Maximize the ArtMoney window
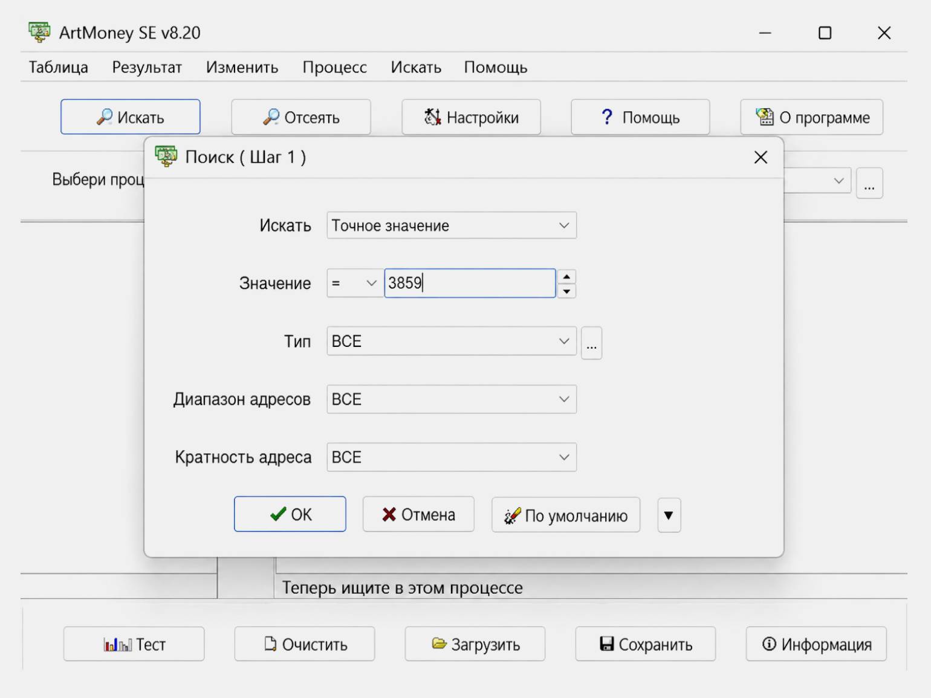931x698 pixels. (825, 33)
